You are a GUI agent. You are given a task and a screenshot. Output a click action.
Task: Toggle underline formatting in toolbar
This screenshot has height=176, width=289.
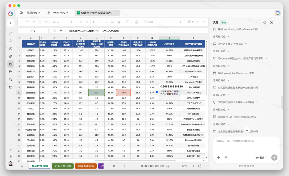106,22
